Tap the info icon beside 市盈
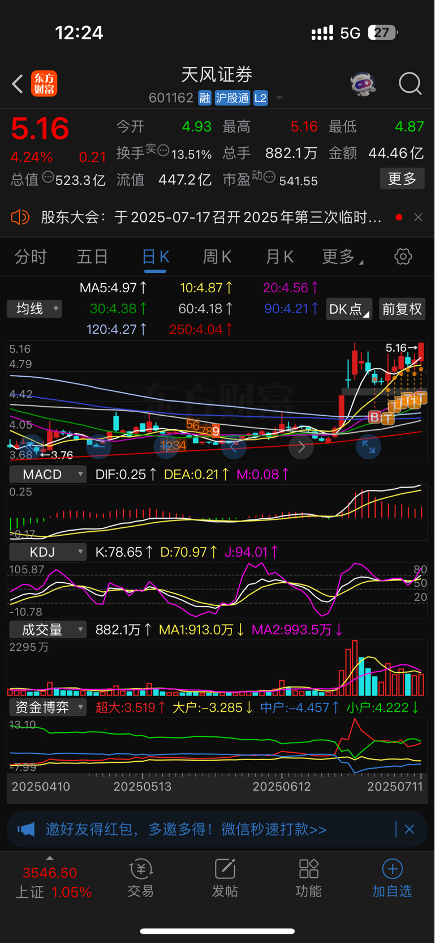Image resolution: width=435 pixels, height=943 pixels. (270, 177)
